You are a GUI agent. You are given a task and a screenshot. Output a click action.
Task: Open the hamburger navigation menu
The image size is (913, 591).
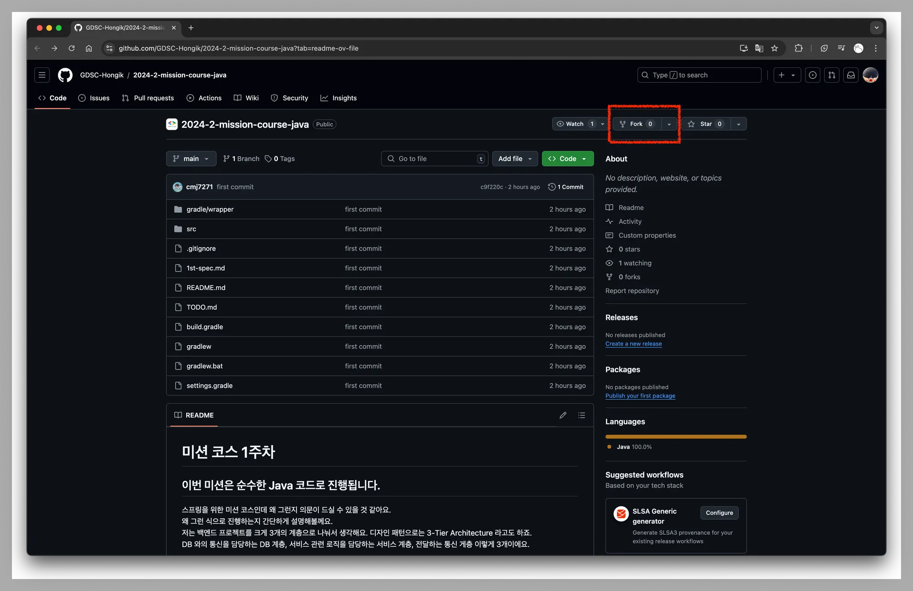pos(42,75)
